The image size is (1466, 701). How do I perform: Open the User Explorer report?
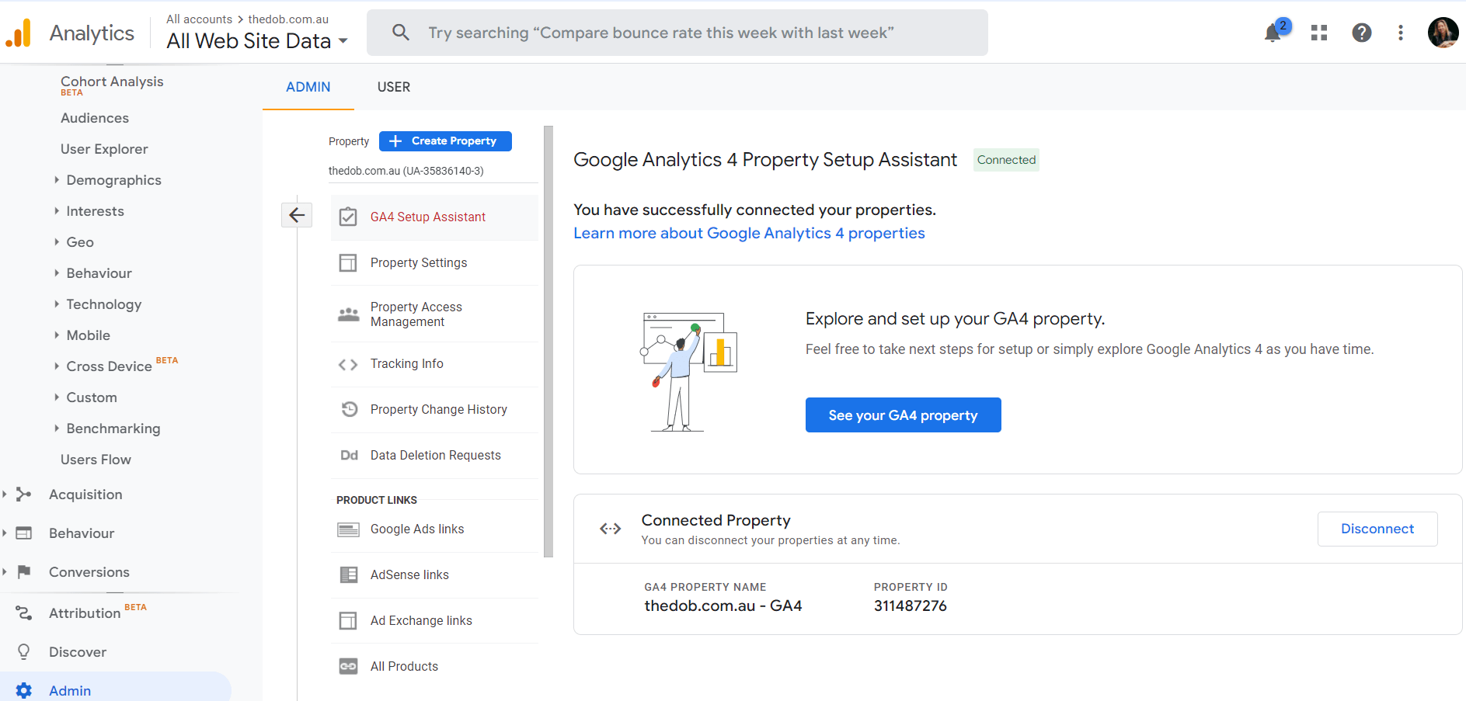tap(104, 149)
